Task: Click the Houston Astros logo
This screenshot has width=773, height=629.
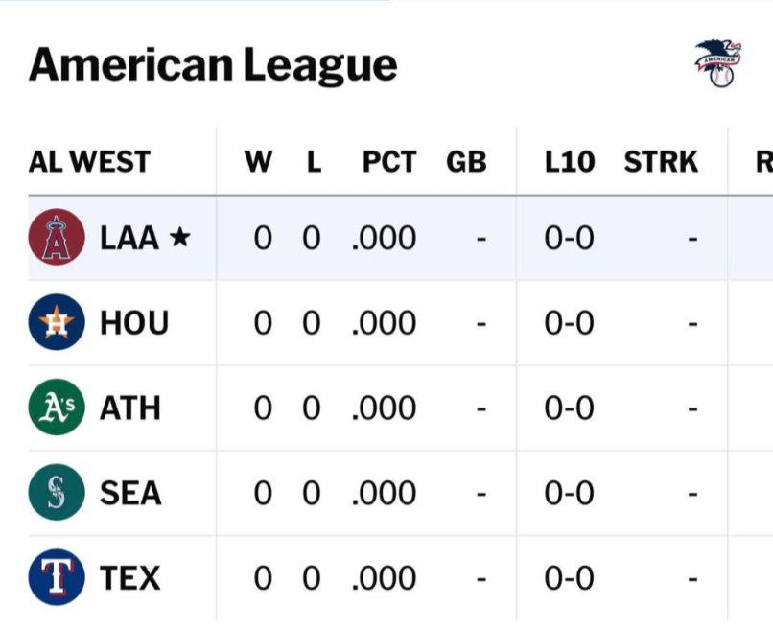Action: [x=58, y=322]
